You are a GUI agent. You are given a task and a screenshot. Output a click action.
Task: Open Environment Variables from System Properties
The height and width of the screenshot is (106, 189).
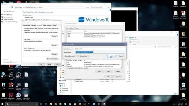53,59
